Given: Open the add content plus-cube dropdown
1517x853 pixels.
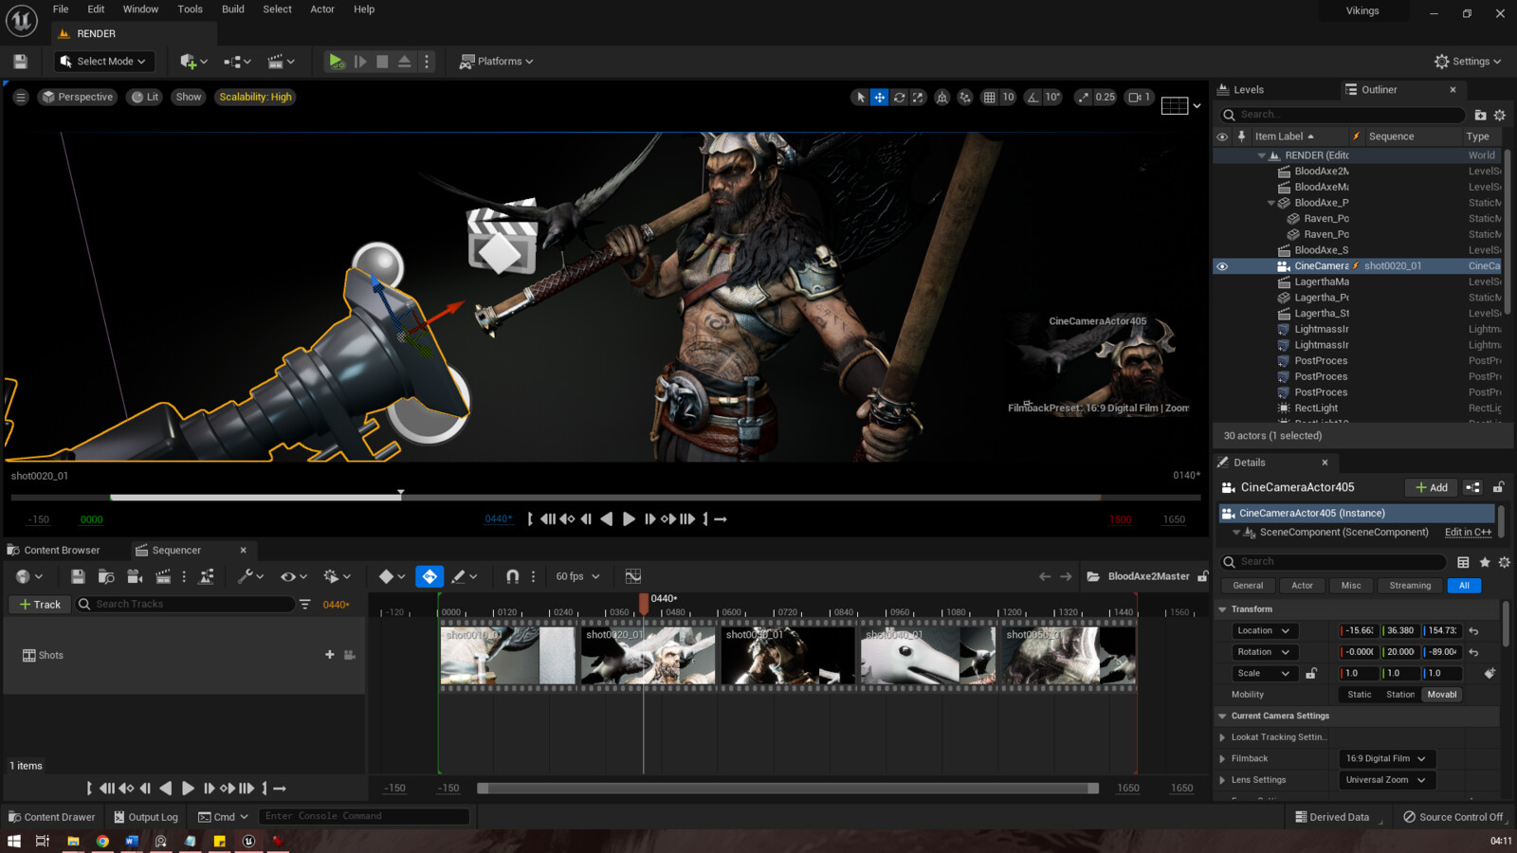Looking at the screenshot, I should (193, 62).
